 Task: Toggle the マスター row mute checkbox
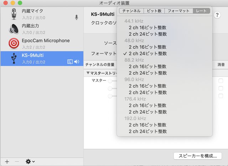[x=221, y=81]
